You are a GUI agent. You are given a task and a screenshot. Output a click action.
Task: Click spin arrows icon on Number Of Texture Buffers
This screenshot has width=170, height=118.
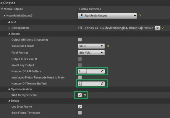pyautogui.click(x=102, y=84)
